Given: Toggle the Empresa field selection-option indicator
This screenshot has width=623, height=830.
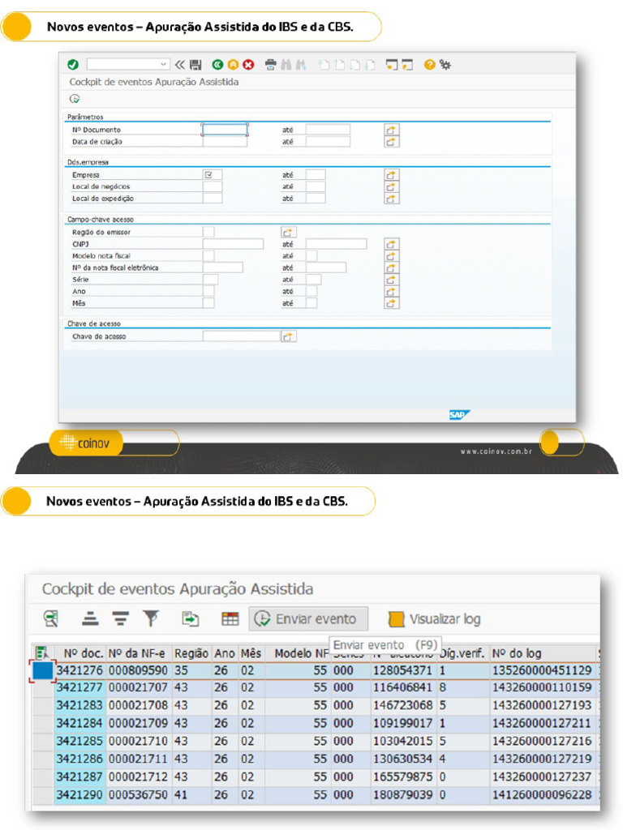Looking at the screenshot, I should pos(209,175).
